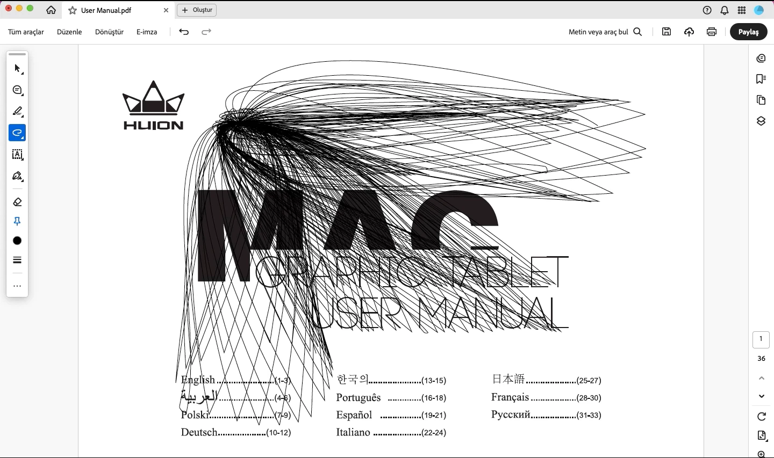Open the user profile avatar
The width and height of the screenshot is (774, 458).
tap(759, 10)
